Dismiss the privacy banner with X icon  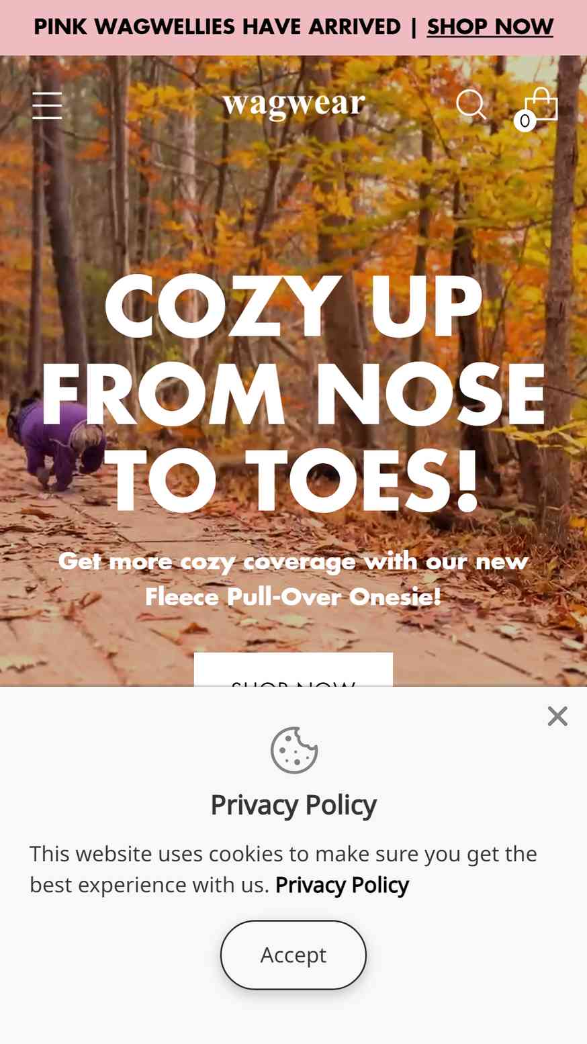tap(557, 716)
